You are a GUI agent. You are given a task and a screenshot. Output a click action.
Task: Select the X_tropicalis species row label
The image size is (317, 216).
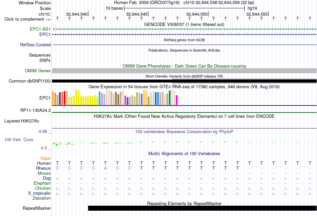click(x=39, y=193)
